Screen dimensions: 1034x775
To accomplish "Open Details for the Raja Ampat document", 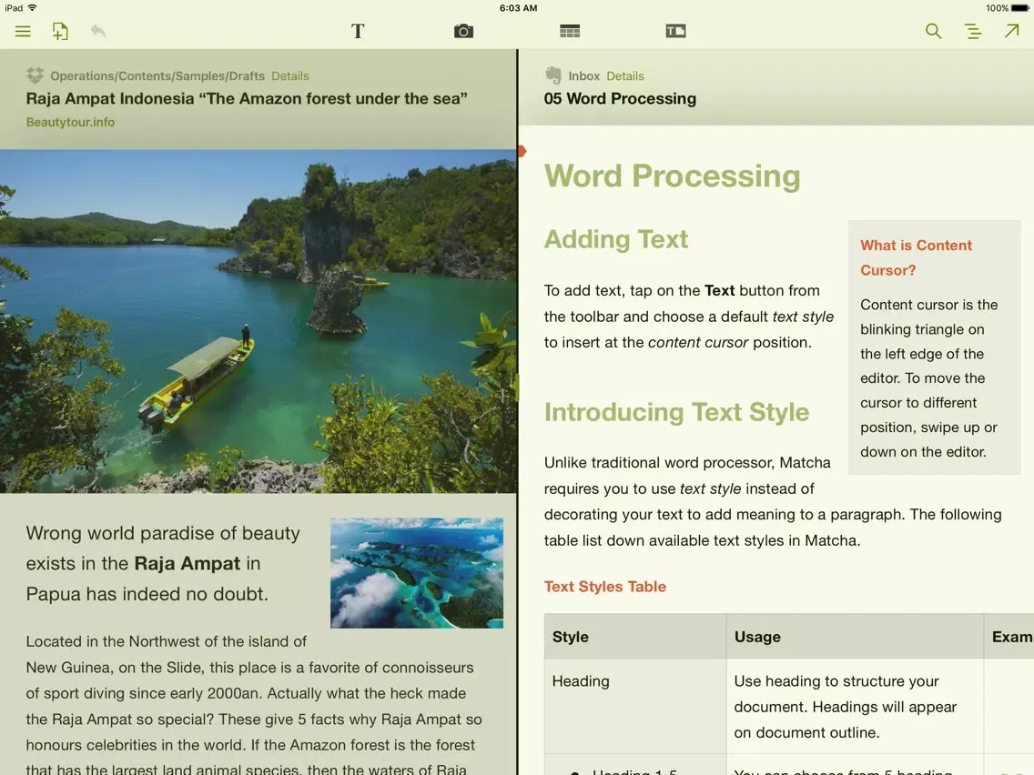I will 290,75.
